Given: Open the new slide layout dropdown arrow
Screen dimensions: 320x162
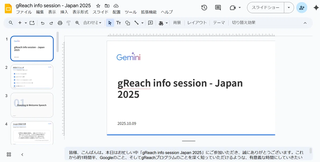Looking at the screenshot, I should pyautogui.click(x=26, y=23).
